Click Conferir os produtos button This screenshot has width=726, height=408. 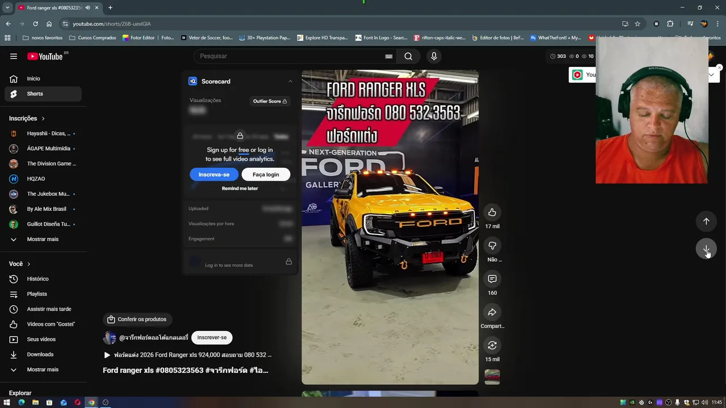(x=137, y=320)
